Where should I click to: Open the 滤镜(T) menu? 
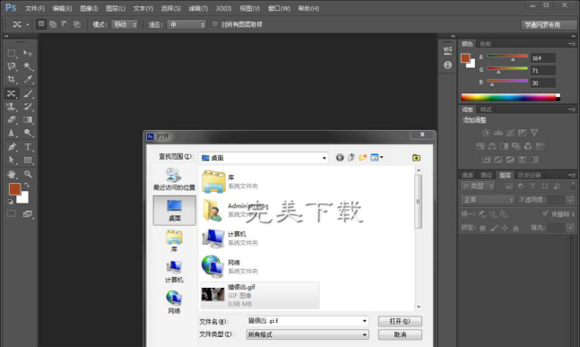198,8
